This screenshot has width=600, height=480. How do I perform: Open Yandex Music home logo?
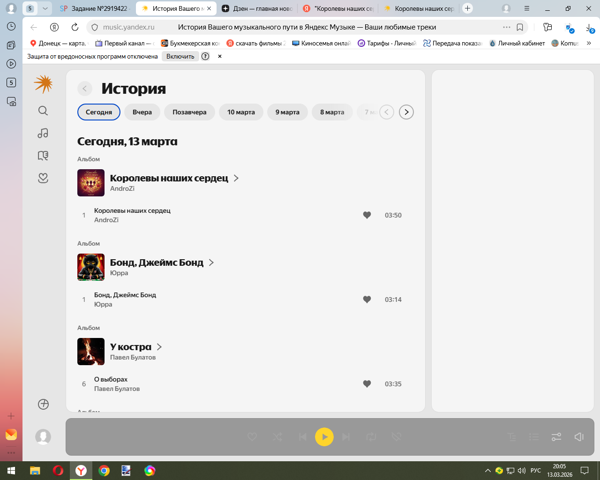click(x=43, y=84)
